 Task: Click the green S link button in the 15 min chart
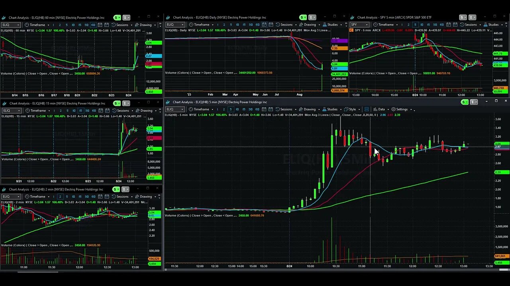coord(117,103)
